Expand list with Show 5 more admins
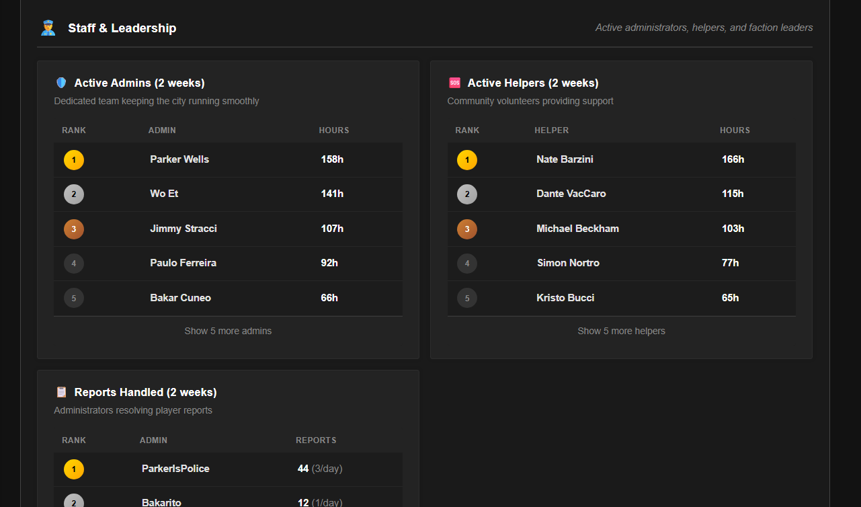This screenshot has height=507, width=861. click(x=228, y=331)
